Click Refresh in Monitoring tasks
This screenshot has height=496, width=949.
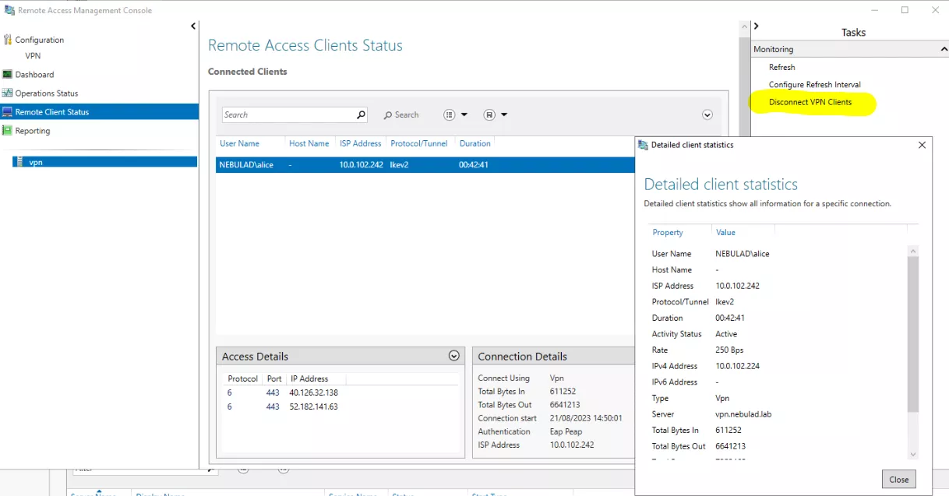pos(781,68)
